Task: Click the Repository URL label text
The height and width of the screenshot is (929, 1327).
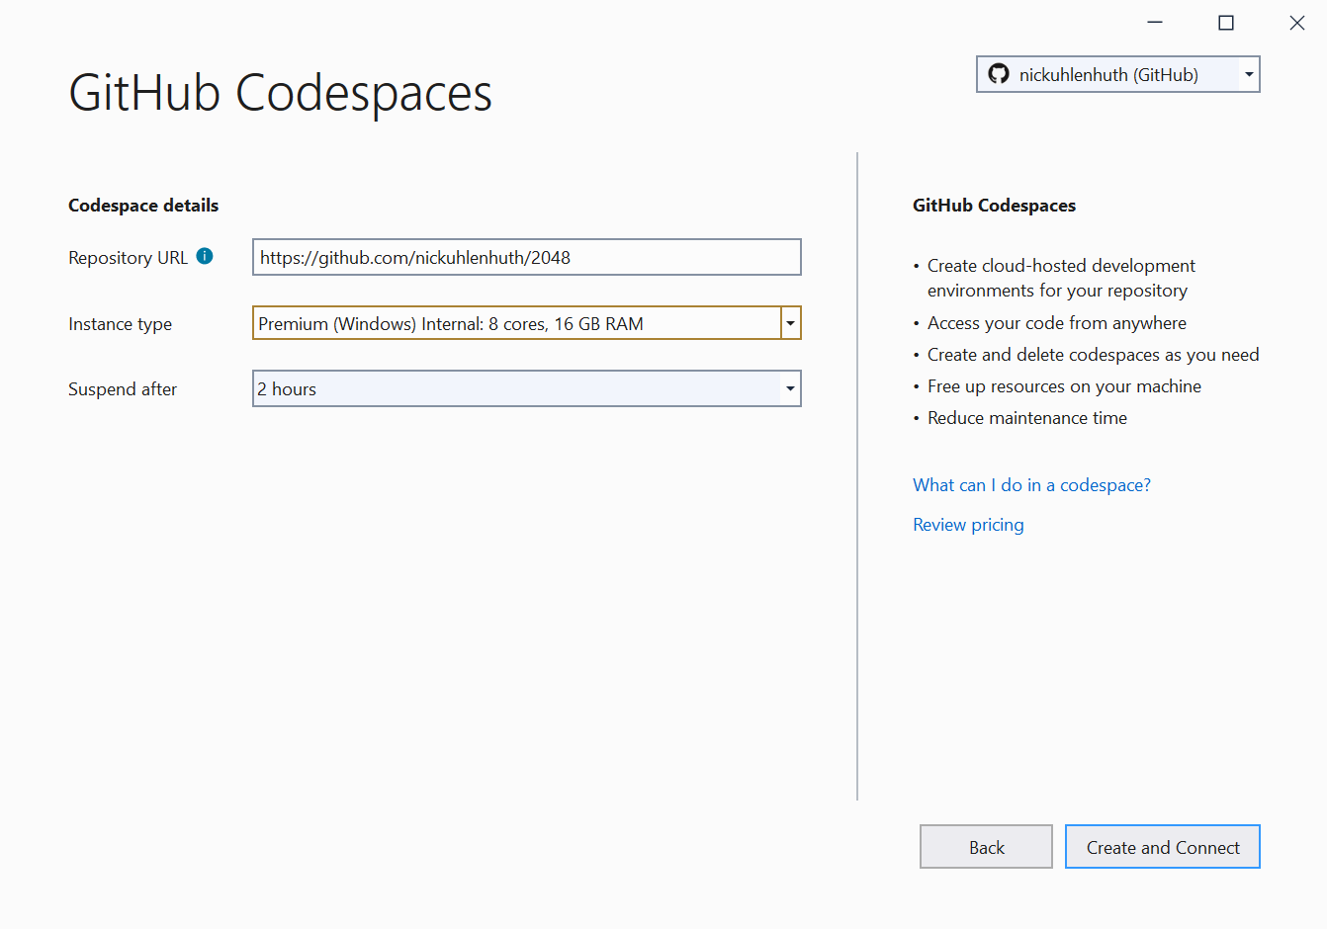Action: click(x=128, y=258)
